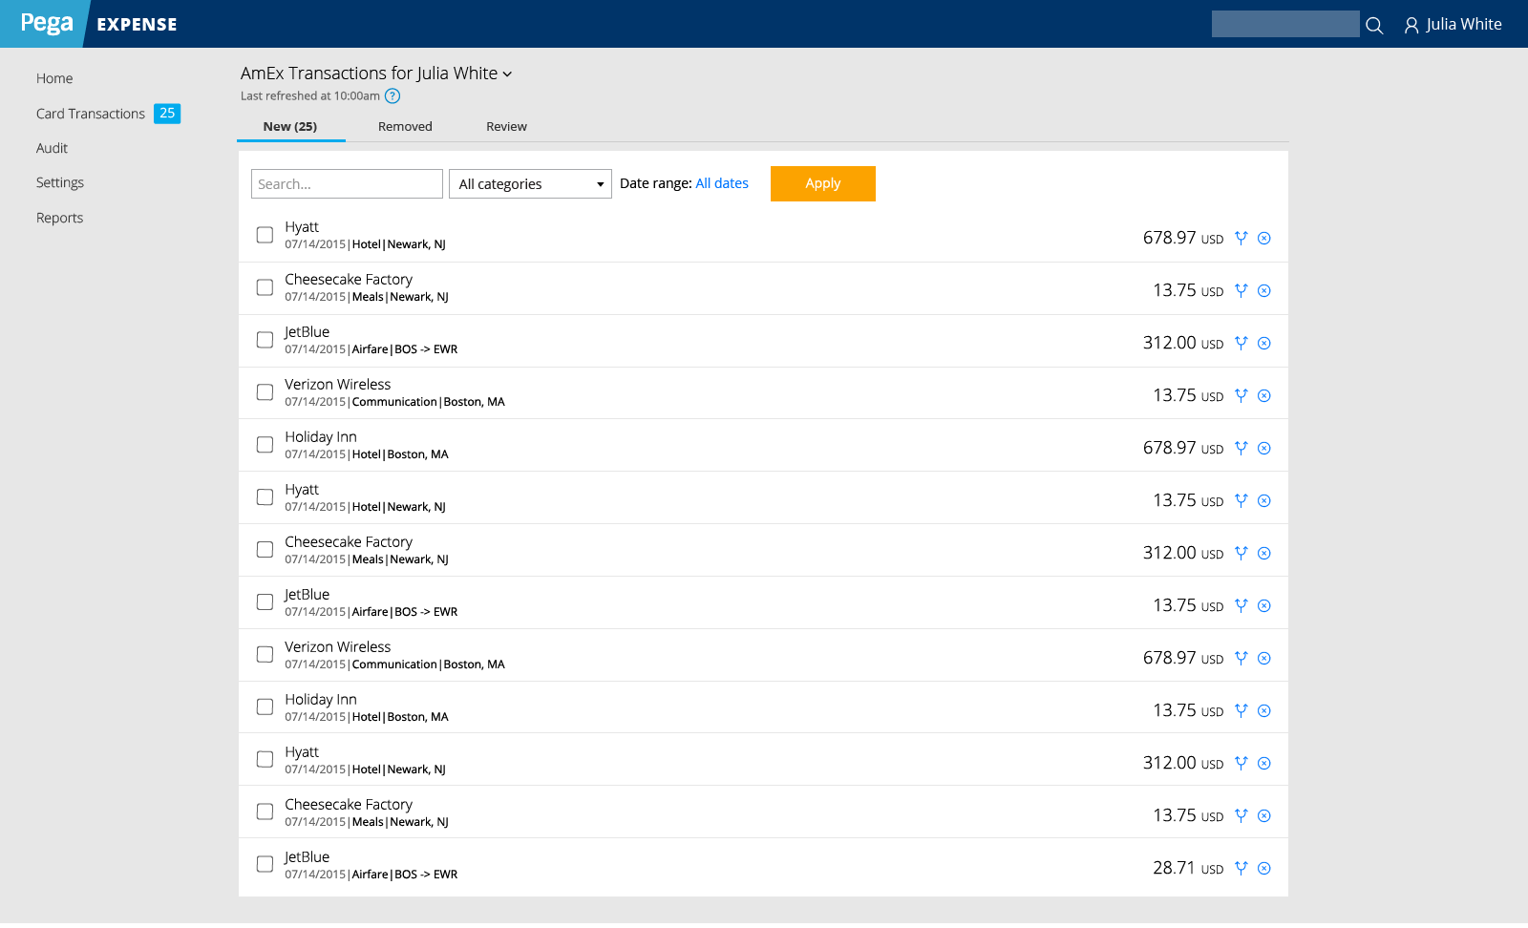Click the Julia White user name
This screenshot has width=1528, height=928.
click(x=1464, y=25)
